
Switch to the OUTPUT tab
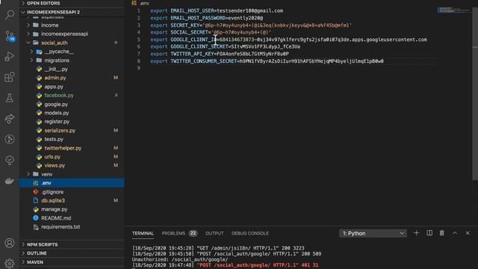(214, 233)
